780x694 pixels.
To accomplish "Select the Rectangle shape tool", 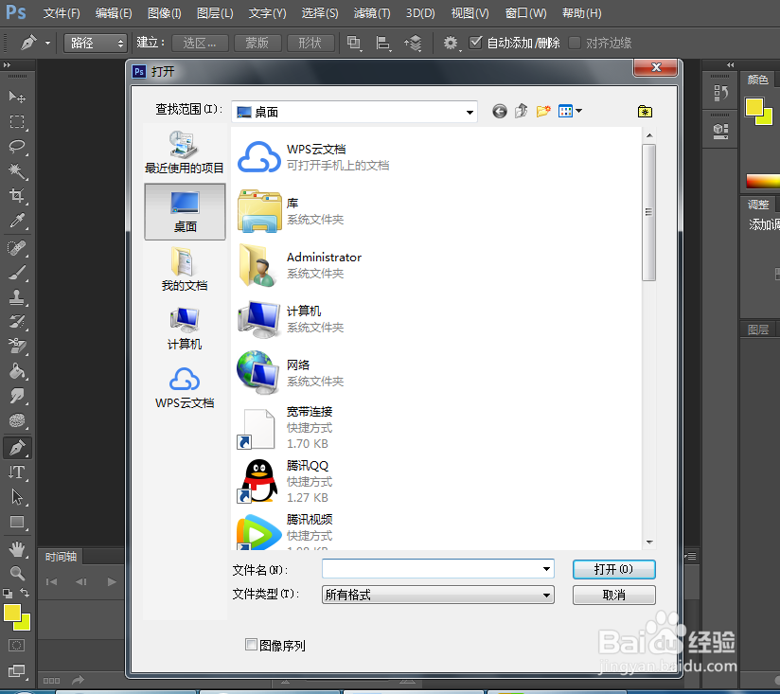I will 17,522.
